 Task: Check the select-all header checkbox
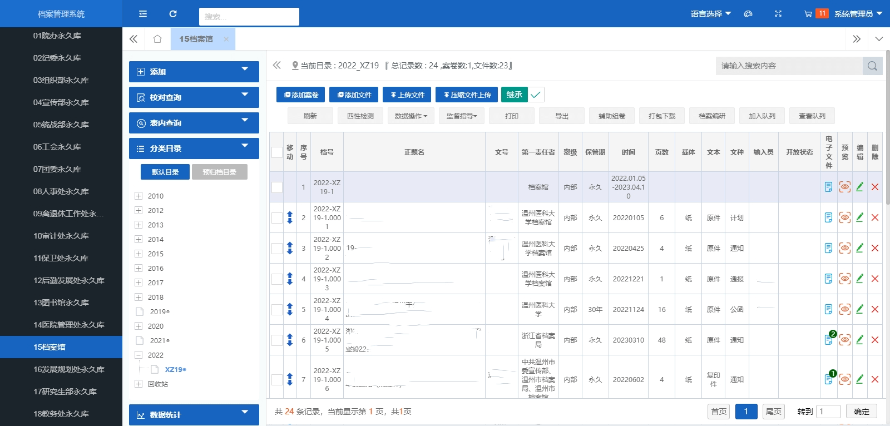click(276, 152)
